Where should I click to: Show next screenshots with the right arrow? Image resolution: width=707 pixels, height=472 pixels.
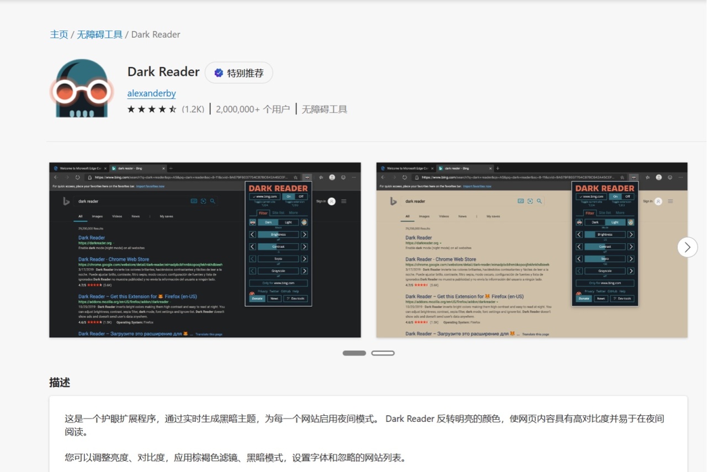click(x=687, y=247)
